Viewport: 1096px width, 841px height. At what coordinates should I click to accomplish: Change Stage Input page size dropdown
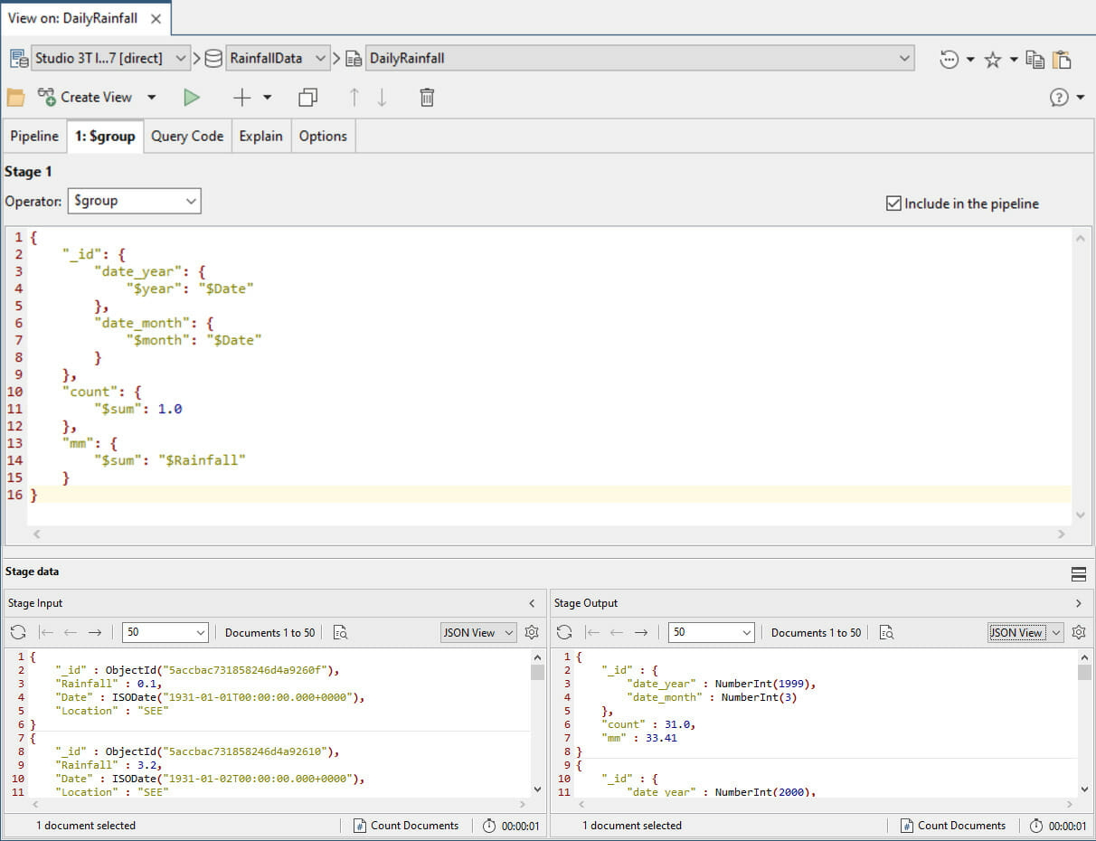pyautogui.click(x=165, y=633)
